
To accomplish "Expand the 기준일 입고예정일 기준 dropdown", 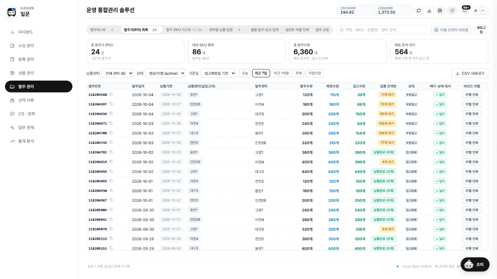I will pos(218,73).
